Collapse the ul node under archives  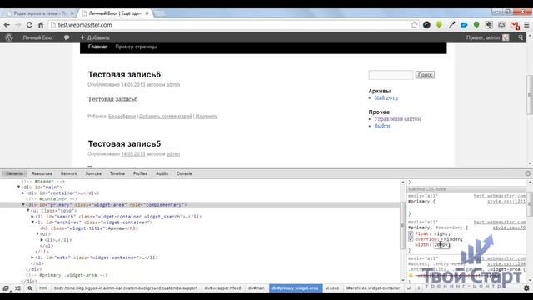point(37,234)
